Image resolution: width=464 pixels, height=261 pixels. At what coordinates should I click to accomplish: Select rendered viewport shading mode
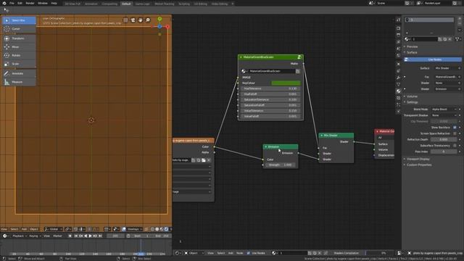tap(166, 229)
